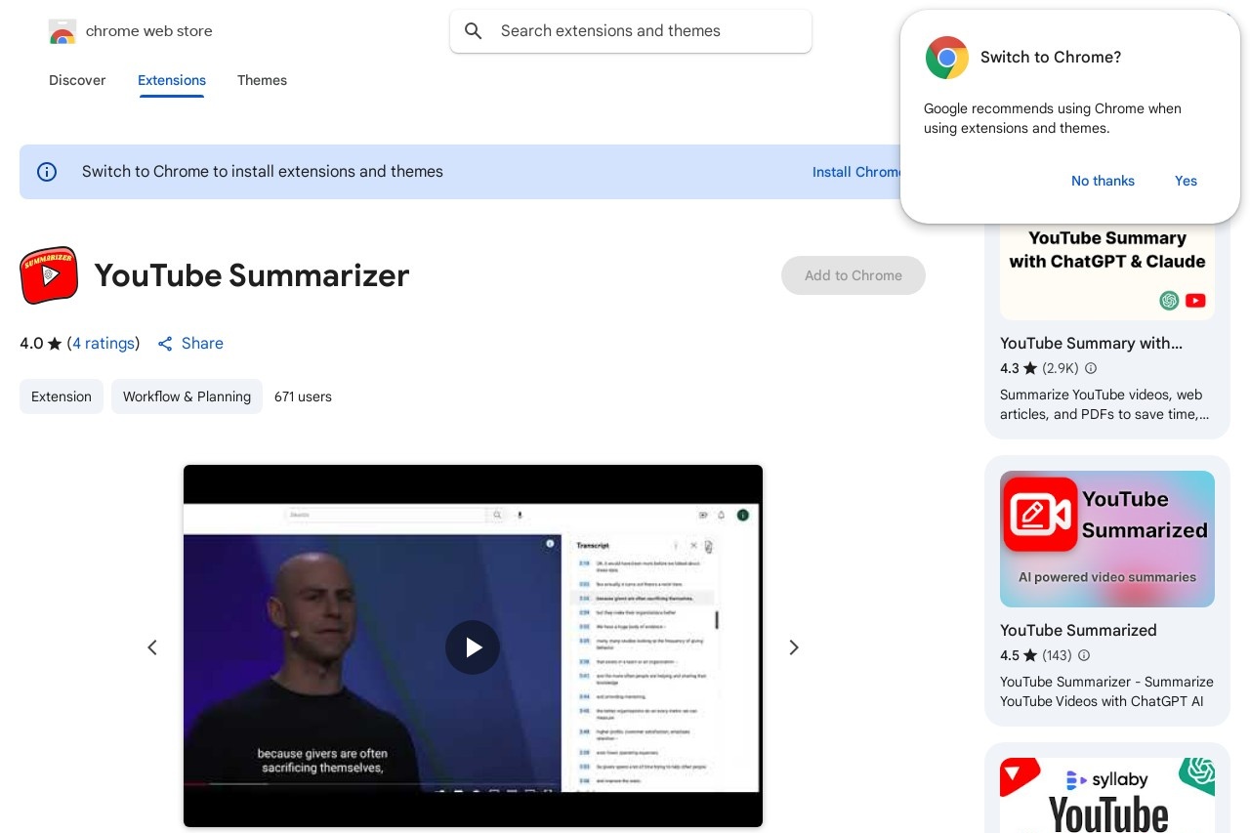Click the Share icon next to ratings
This screenshot has width=1250, height=833.
[165, 344]
